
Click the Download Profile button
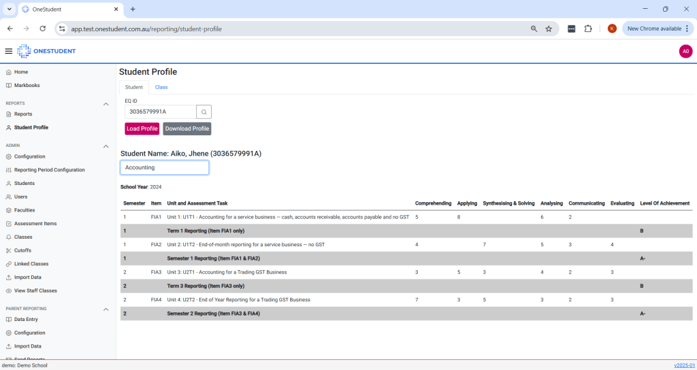point(187,129)
